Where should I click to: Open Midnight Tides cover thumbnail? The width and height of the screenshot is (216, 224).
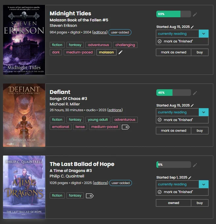pos(24,40)
